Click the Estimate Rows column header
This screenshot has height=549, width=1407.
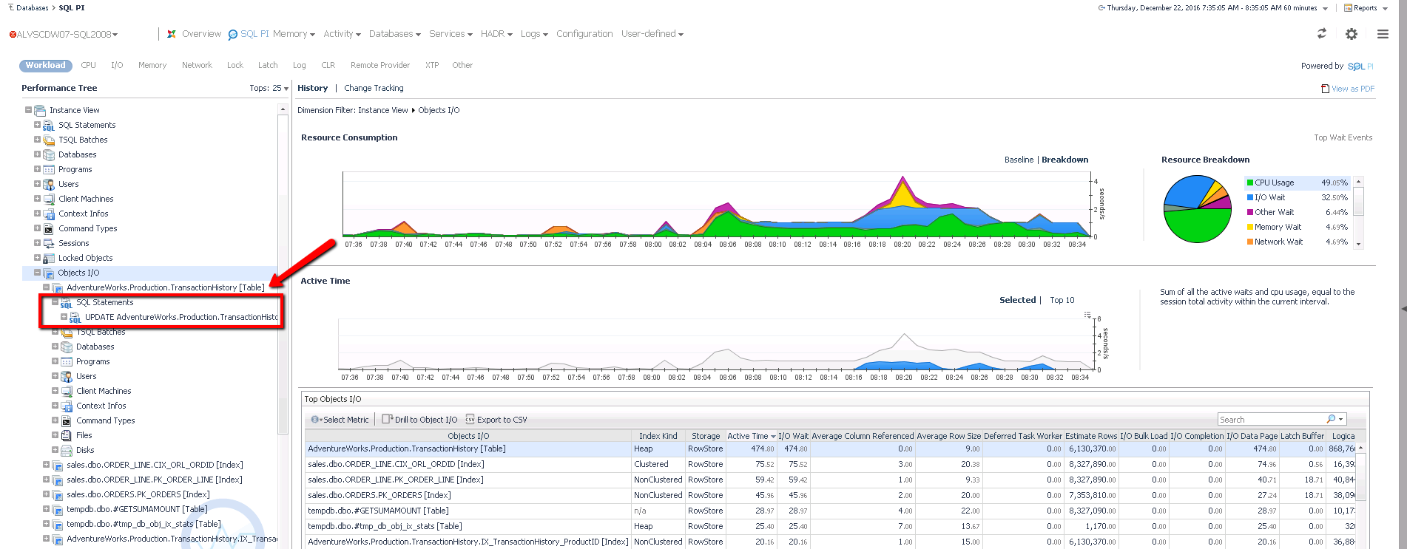coord(1091,437)
